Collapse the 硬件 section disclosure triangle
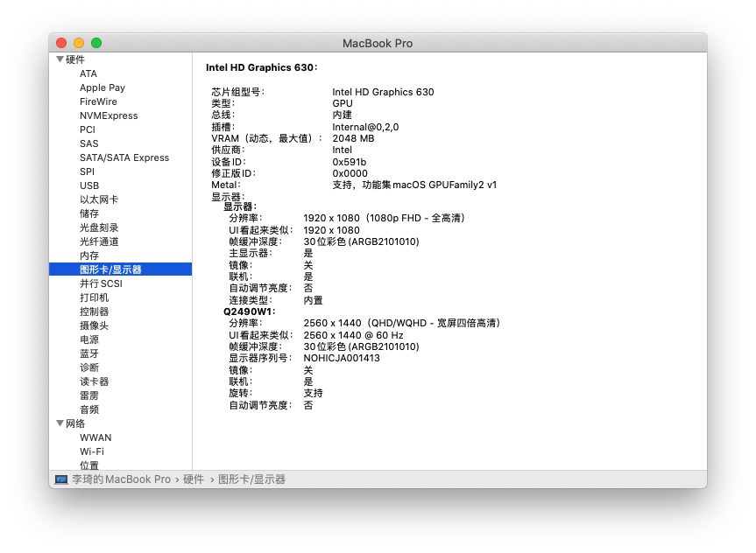 coord(60,59)
